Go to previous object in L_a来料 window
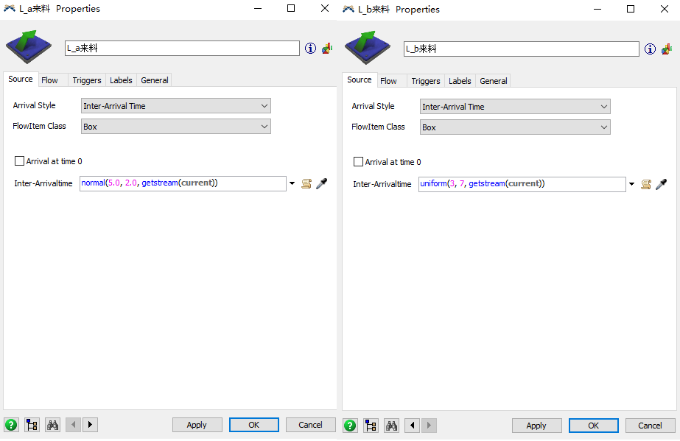 73,425
